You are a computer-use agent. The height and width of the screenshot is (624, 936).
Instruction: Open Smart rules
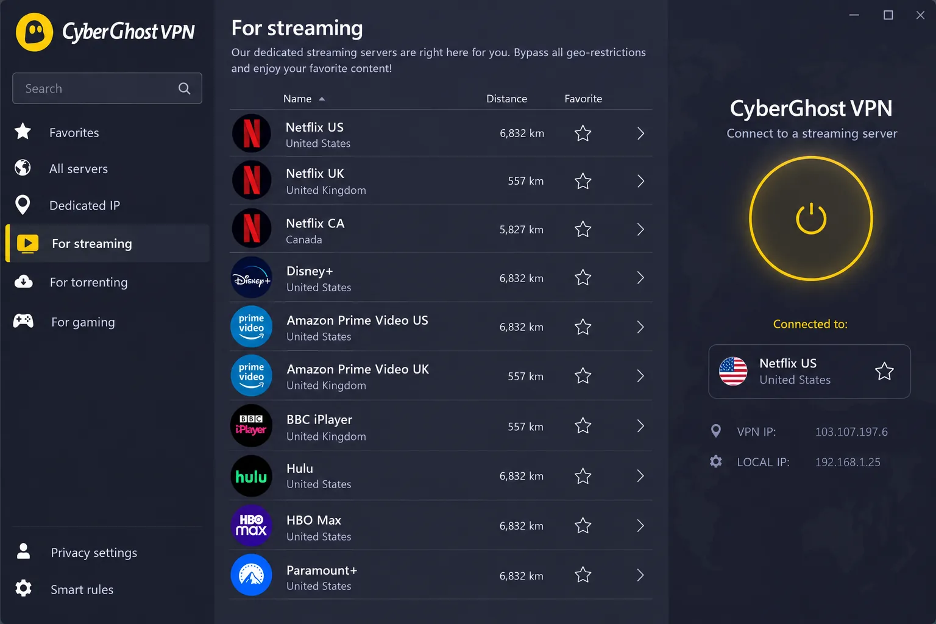tap(107, 589)
